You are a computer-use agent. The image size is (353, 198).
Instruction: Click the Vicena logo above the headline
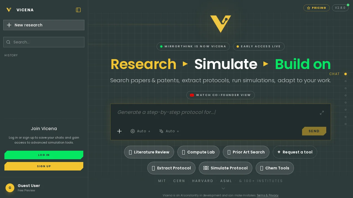221,24
